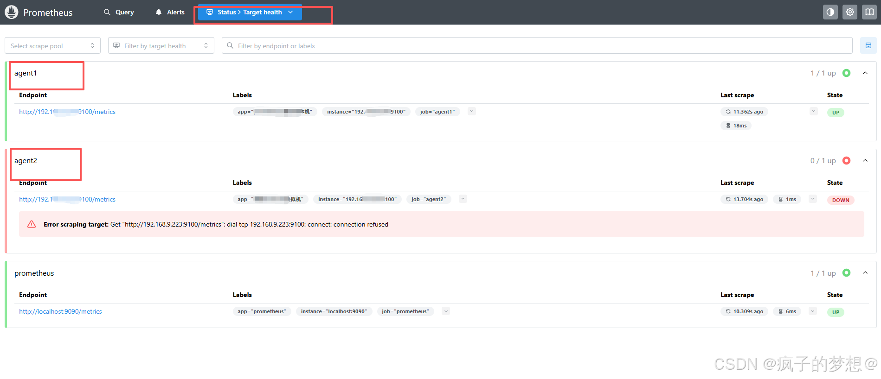The height and width of the screenshot is (379, 881).
Task: Click the 1 / 1 up count for agent1
Action: point(823,73)
